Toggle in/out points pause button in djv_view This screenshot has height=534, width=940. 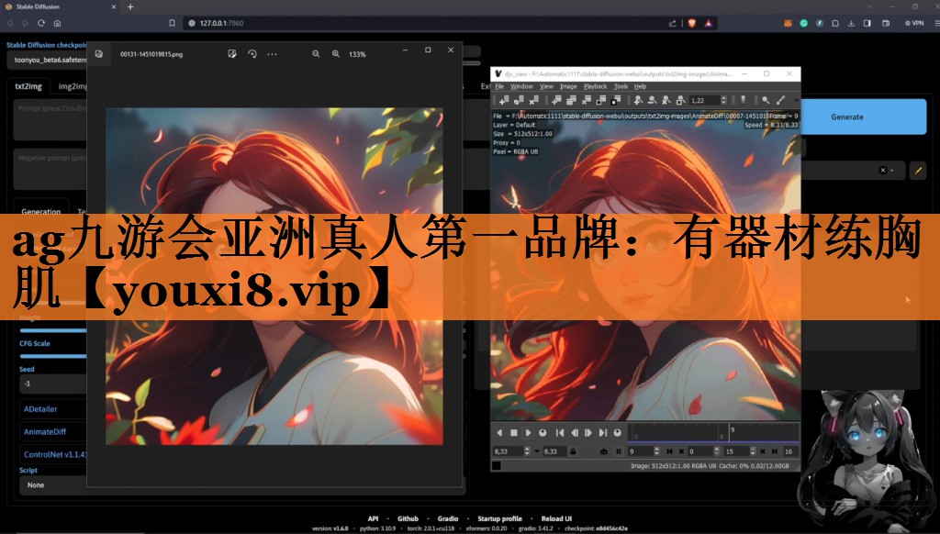pos(619,451)
